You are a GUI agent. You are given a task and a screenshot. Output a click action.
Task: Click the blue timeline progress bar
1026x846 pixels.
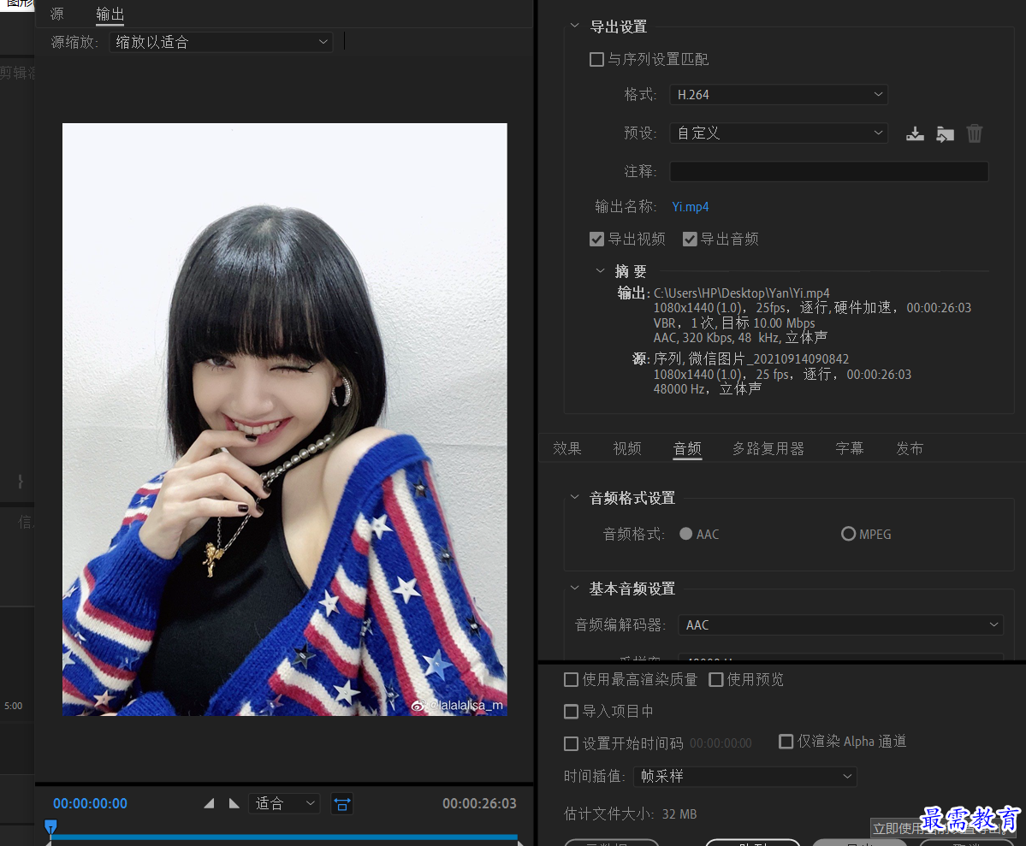coord(284,837)
